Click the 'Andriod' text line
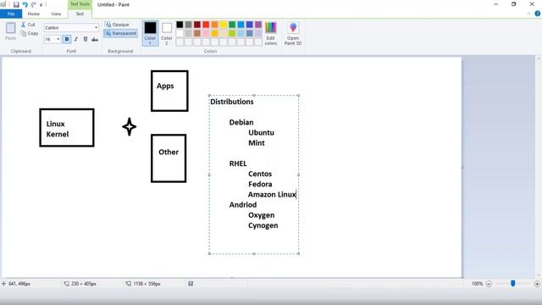Screen dimensions: 542x305 [243, 205]
